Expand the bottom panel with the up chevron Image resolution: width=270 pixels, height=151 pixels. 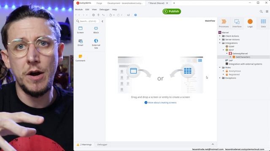click(213, 144)
